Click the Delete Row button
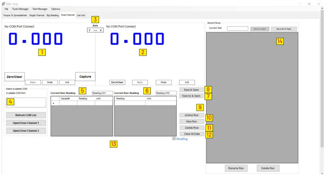This screenshot has height=177, width=326. 192,128
